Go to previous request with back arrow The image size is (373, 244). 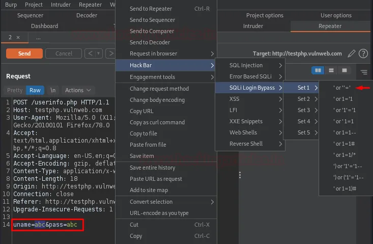click(91, 53)
